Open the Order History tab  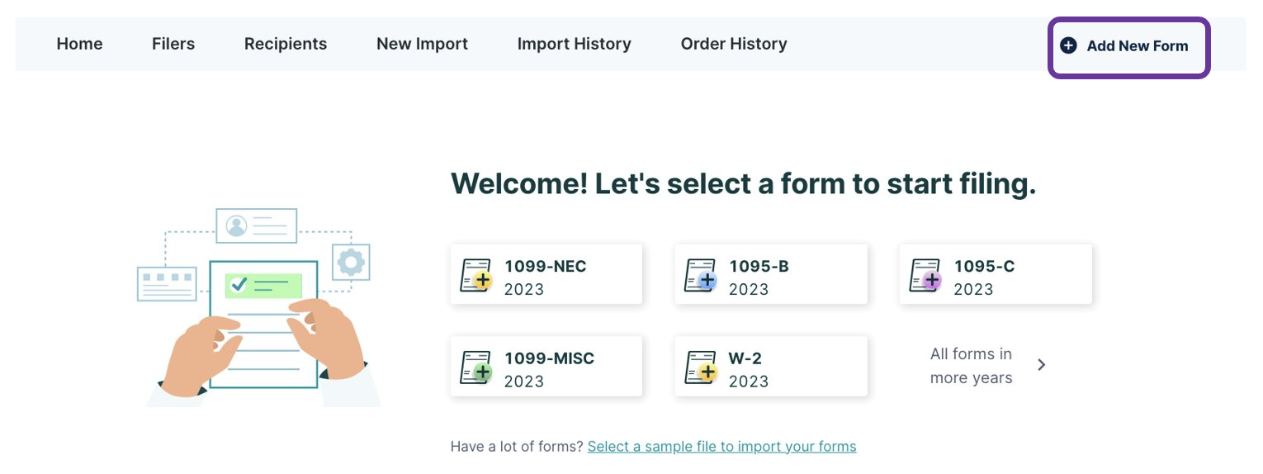(x=733, y=44)
